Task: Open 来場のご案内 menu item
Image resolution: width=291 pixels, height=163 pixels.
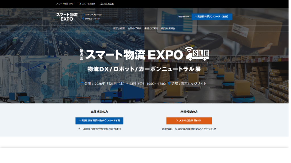Action: (151, 29)
